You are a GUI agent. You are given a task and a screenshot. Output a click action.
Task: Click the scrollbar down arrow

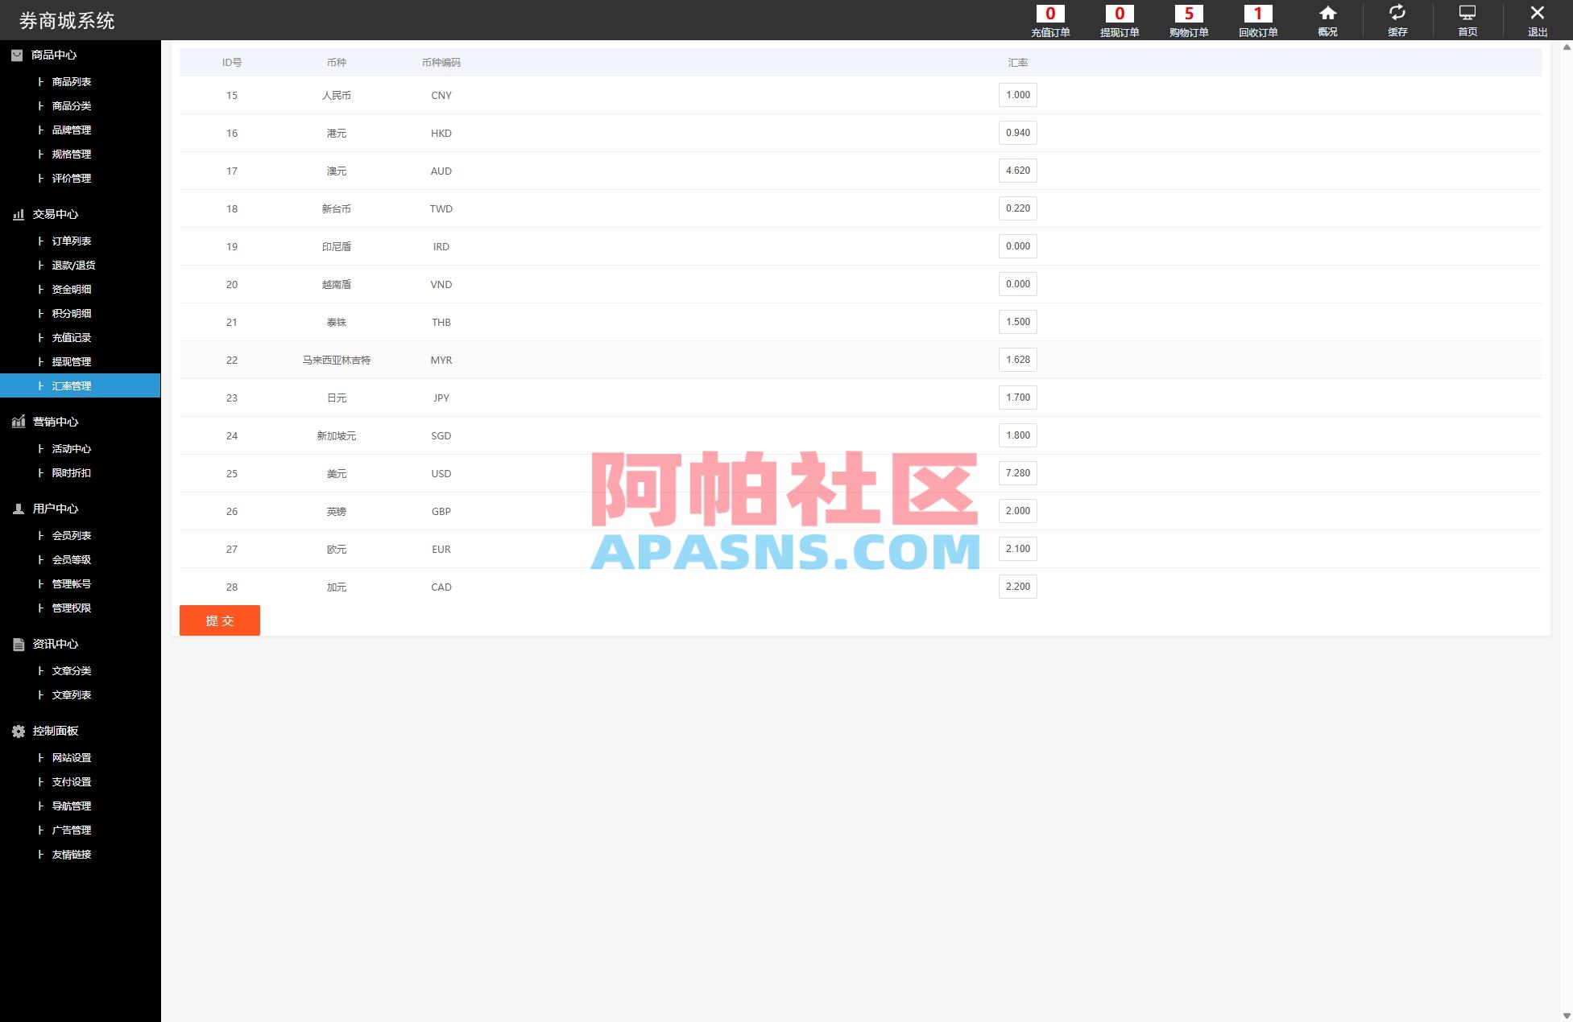click(x=1564, y=1015)
